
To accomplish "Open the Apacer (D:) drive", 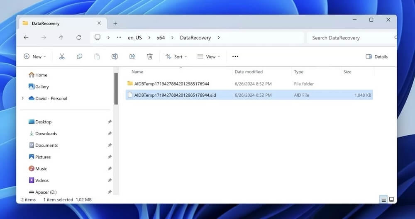I will 43,192.
